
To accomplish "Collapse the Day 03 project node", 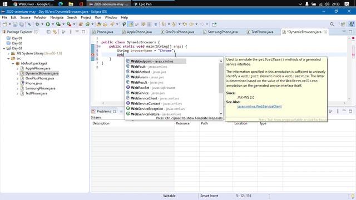I will [x=4, y=48].
